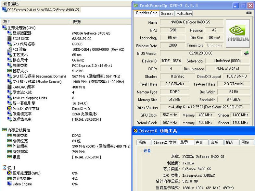Select the Graphics Card tab

coord(147,13)
